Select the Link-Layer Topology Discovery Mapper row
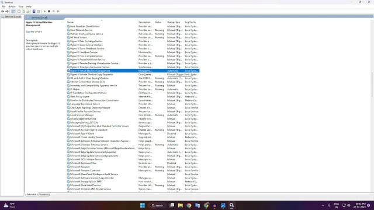 pyautogui.click(x=133, y=107)
